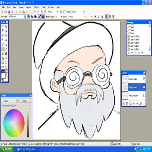Screen dimensions: 152x152
Task: Click the Windows start button
Action: [7, 149]
